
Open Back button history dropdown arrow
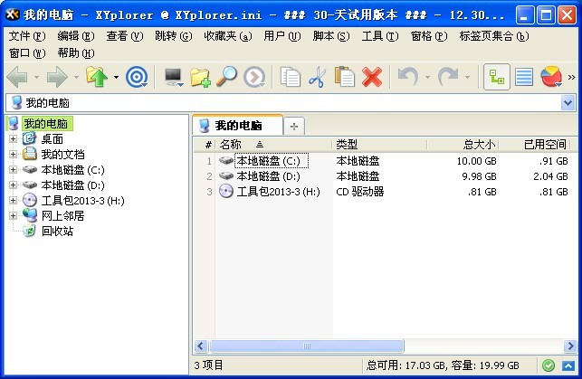pyautogui.click(x=36, y=77)
